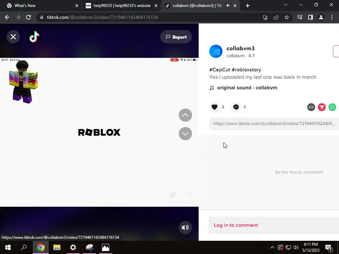Like the video with heart icon
The image size is (339, 254).
coord(215,107)
